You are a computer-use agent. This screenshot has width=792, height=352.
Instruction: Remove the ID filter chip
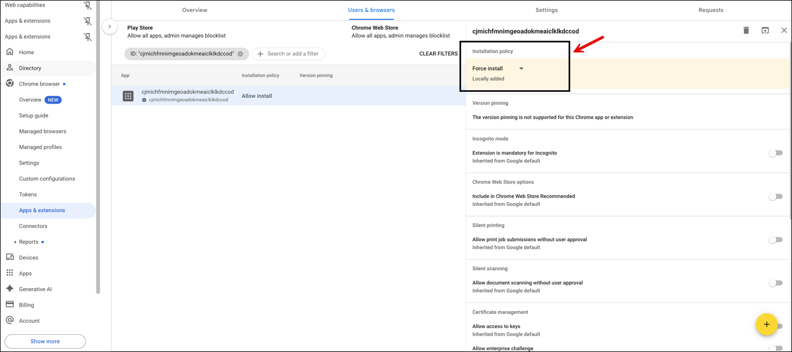pyautogui.click(x=240, y=54)
